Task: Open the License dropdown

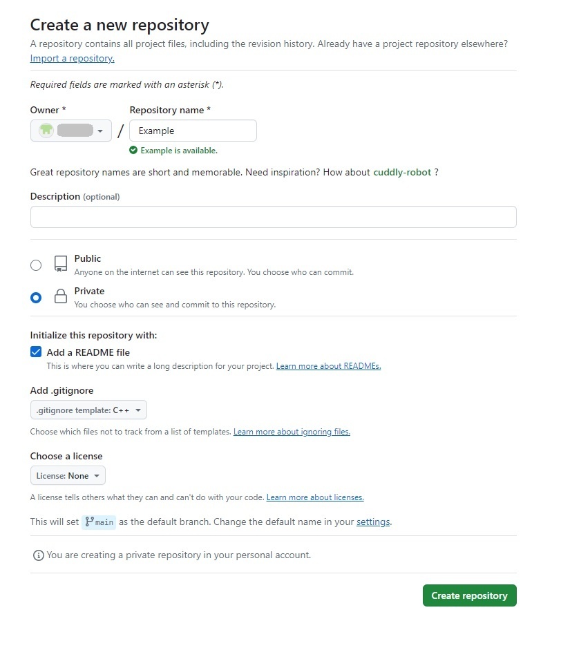Action: (67, 475)
